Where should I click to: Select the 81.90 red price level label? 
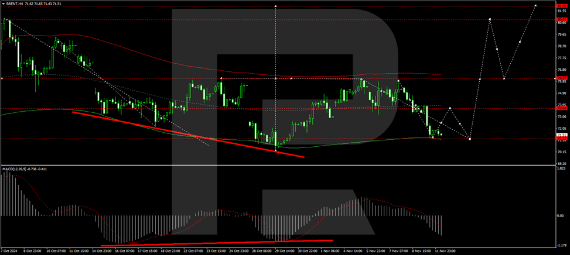562,6
